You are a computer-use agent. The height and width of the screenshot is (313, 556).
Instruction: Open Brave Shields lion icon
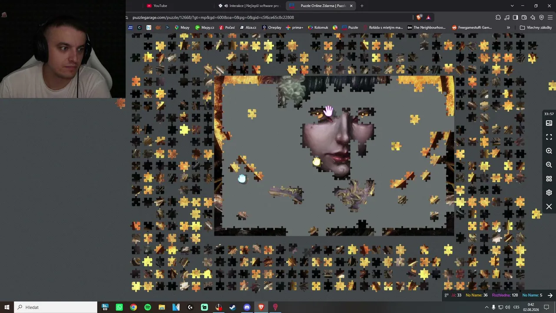click(419, 17)
